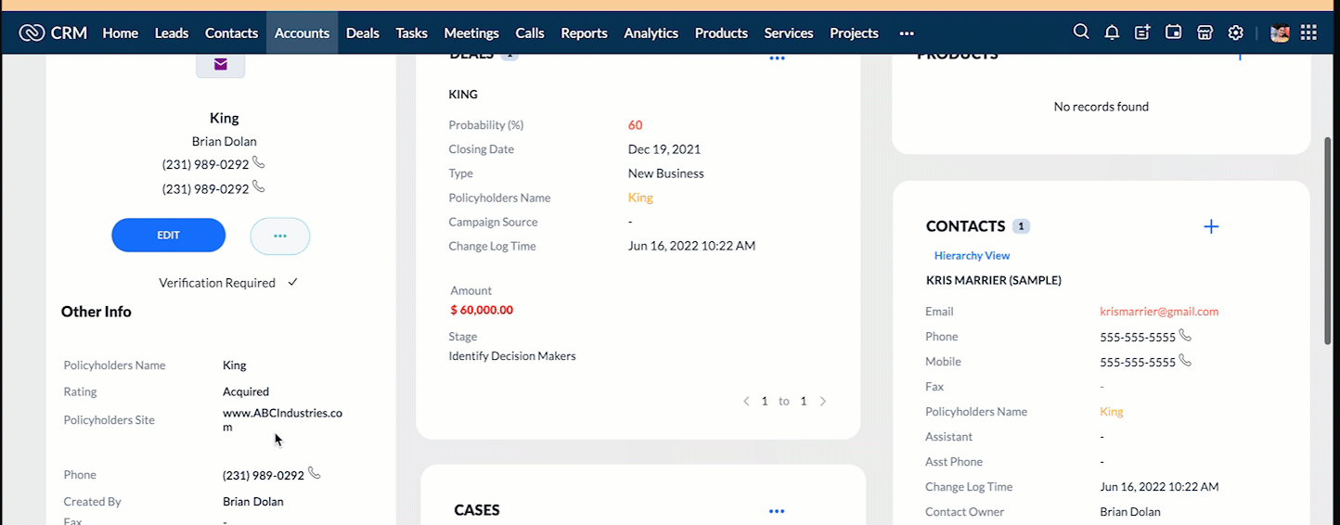Click Type value New Business
The height and width of the screenshot is (525, 1340).
pyautogui.click(x=666, y=173)
